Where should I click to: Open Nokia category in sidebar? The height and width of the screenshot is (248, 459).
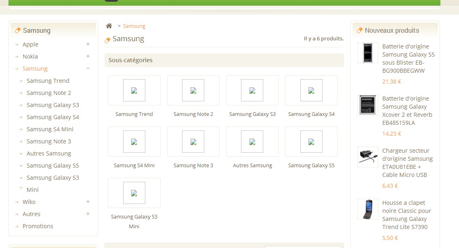[30, 57]
